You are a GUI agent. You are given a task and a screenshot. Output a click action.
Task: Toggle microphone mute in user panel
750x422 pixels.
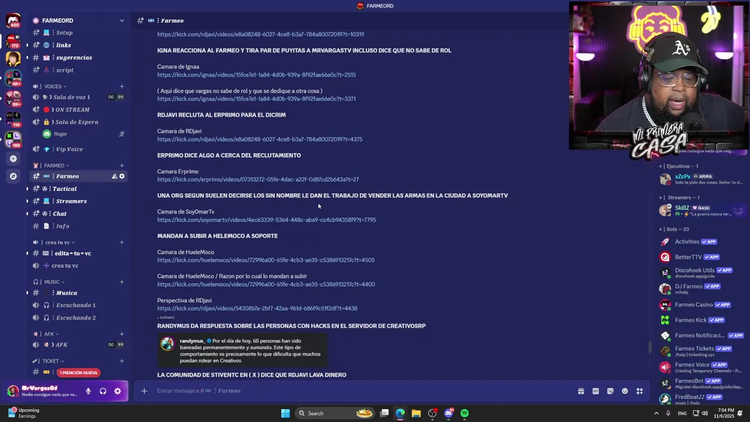point(88,391)
